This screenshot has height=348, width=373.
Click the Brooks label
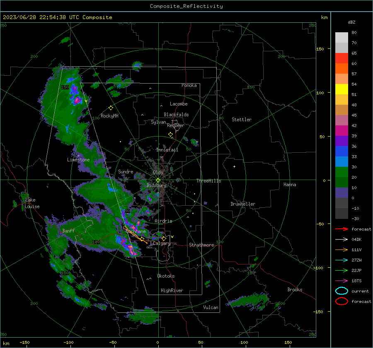(295, 290)
